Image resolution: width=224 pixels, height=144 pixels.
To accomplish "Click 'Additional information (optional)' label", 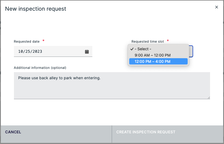I will [40, 68].
